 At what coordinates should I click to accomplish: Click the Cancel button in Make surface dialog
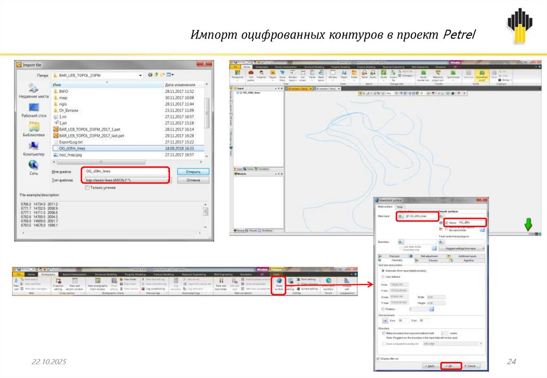point(470,366)
